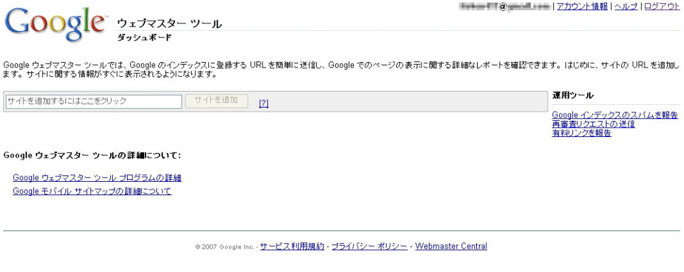Screen dimensions: 684x272
Task: Focus the サイトを追加するにはここをクリック input field
Action: click(x=94, y=102)
